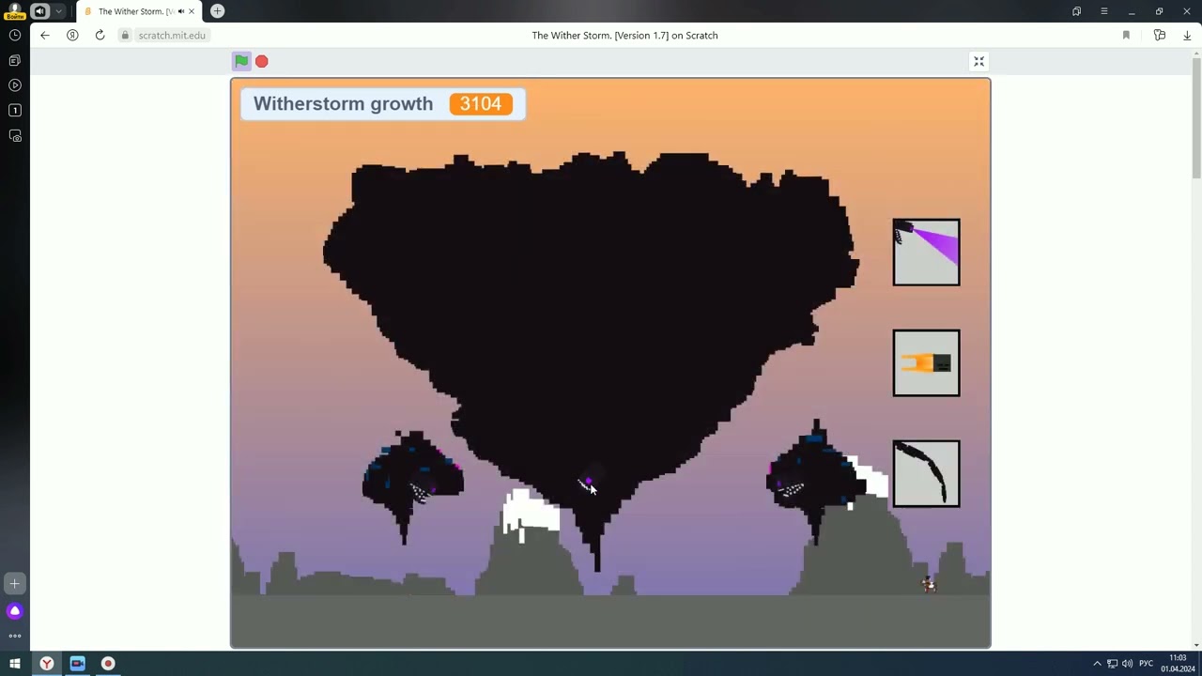This screenshot has width=1202, height=676.
Task: Click the Witherstorm growth label
Action: coord(343,103)
